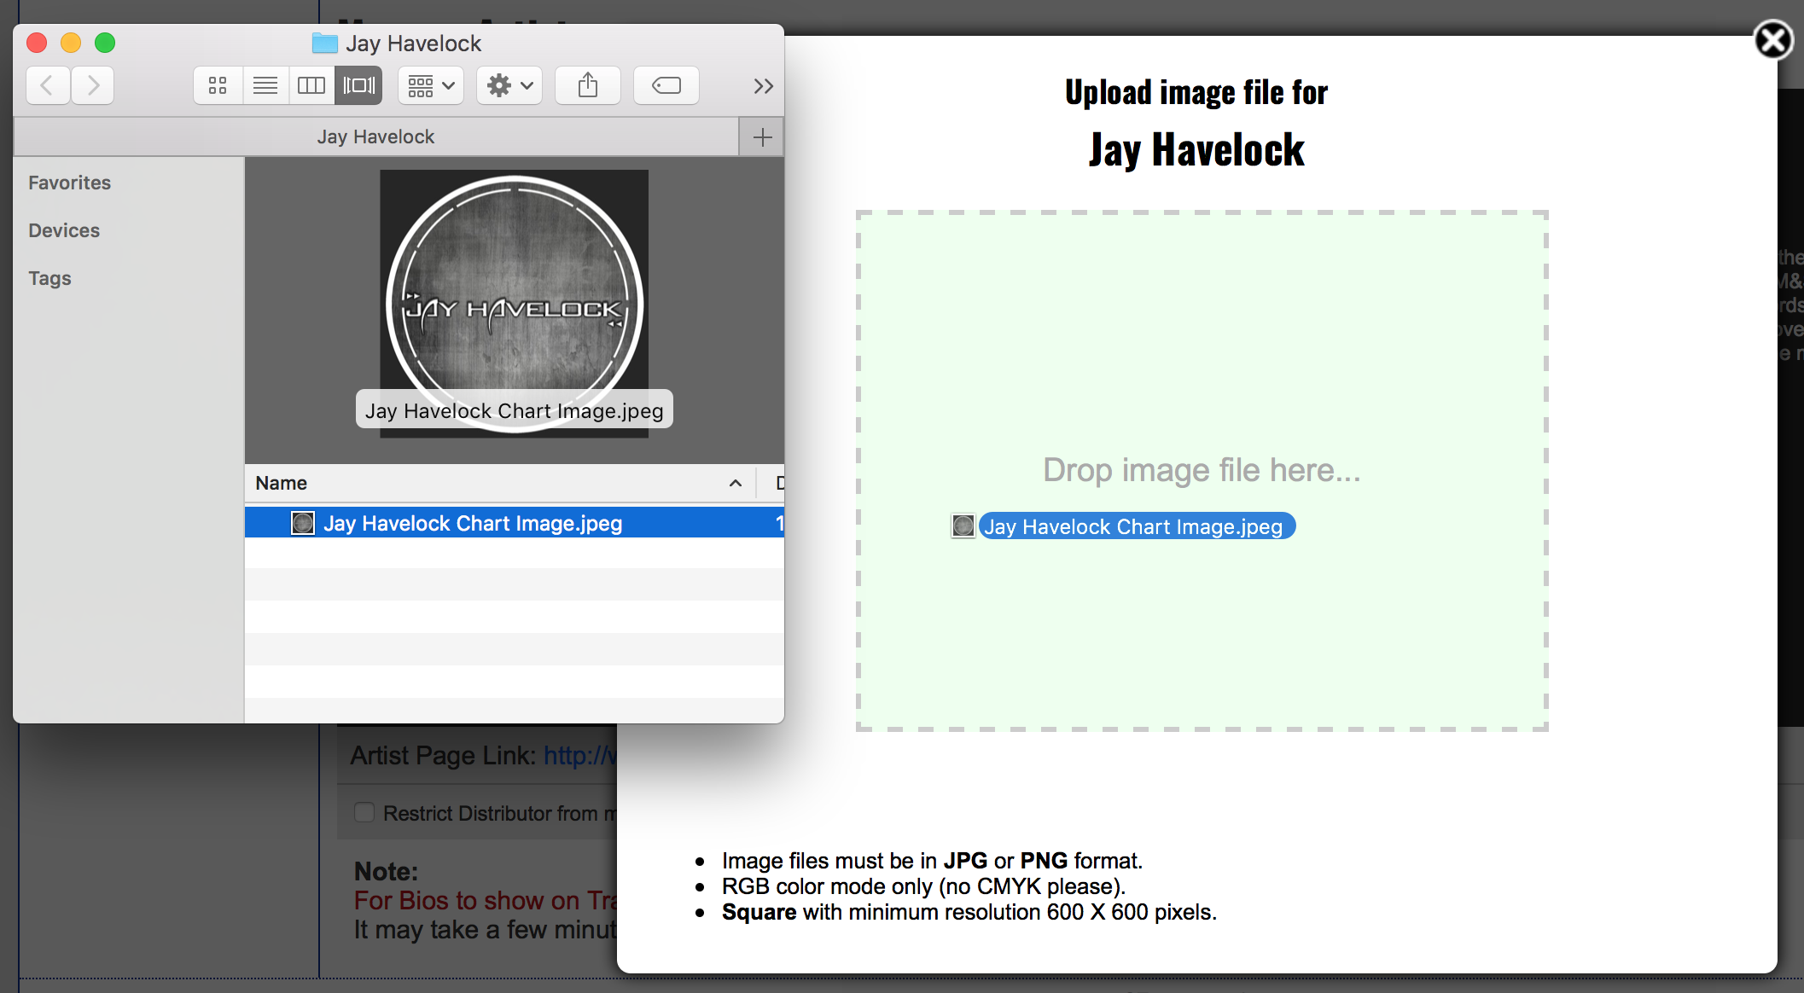Open the Artist Page Link URL

click(579, 755)
